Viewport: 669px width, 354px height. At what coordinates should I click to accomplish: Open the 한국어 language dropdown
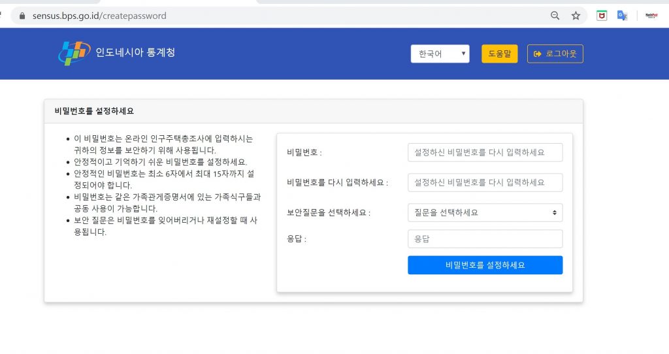[x=440, y=54]
